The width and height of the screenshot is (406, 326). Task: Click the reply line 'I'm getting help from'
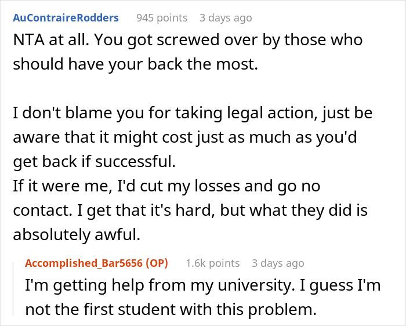coord(203,285)
